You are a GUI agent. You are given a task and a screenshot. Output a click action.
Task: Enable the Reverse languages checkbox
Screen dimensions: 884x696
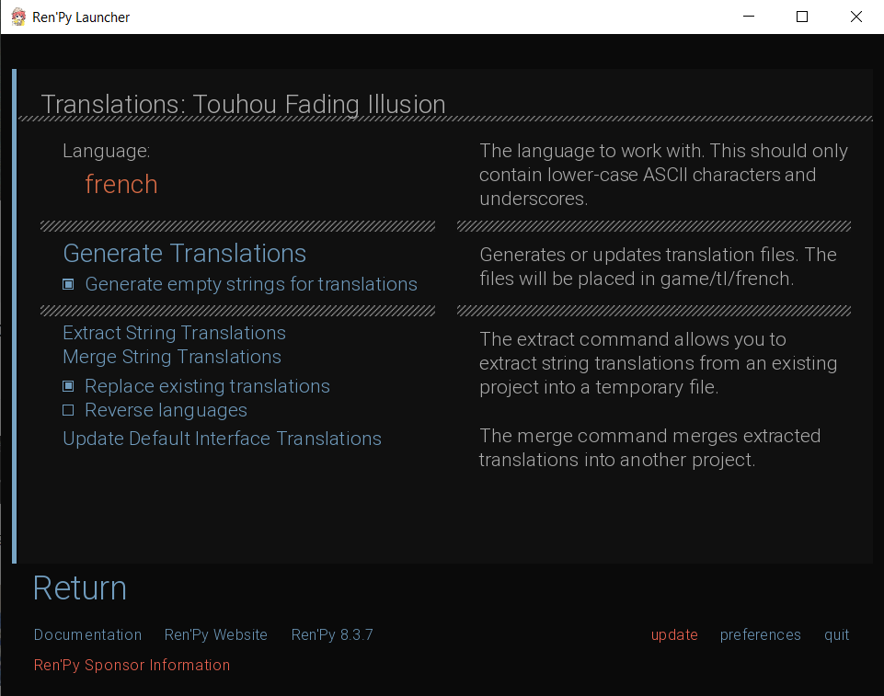pyautogui.click(x=68, y=411)
